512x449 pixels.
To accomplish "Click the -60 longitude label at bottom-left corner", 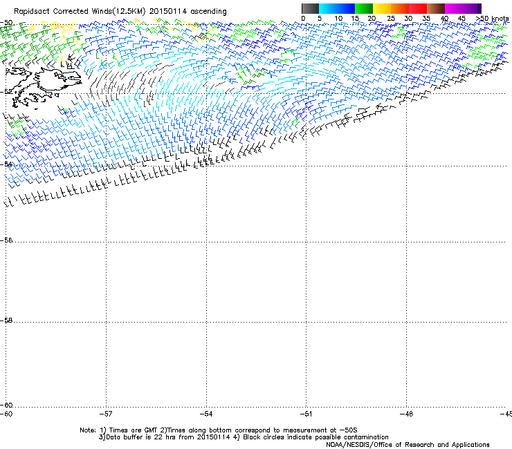I will [6, 414].
